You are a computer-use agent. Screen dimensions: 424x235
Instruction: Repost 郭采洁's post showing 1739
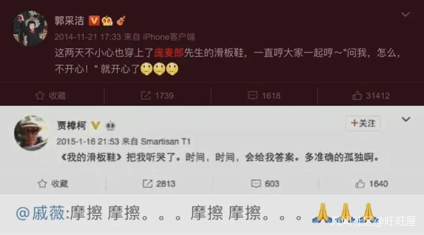pos(157,96)
